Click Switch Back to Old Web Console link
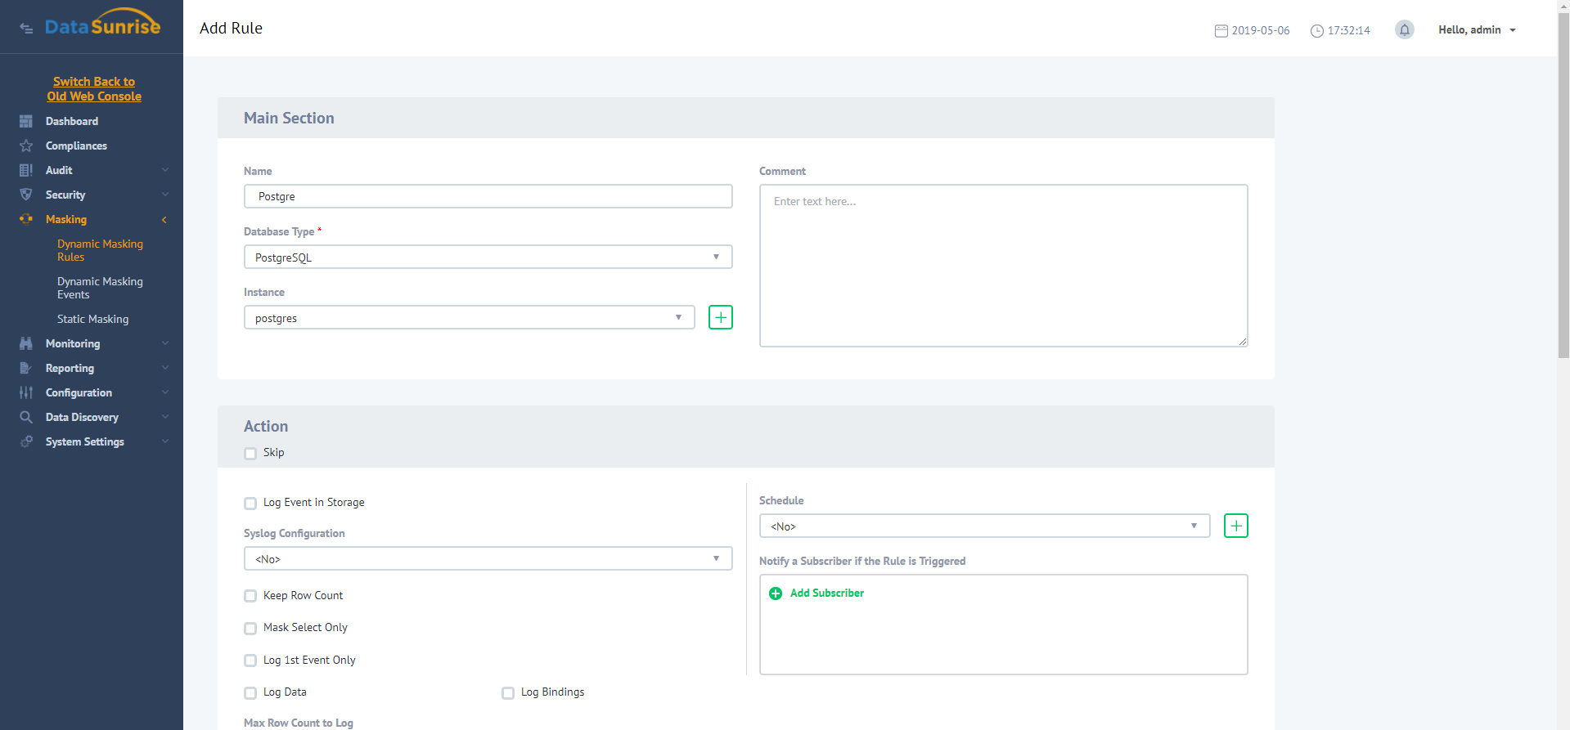Image resolution: width=1570 pixels, height=730 pixels. pyautogui.click(x=94, y=89)
